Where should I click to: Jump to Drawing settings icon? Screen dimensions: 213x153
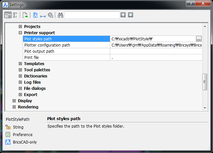(x=35, y=15)
